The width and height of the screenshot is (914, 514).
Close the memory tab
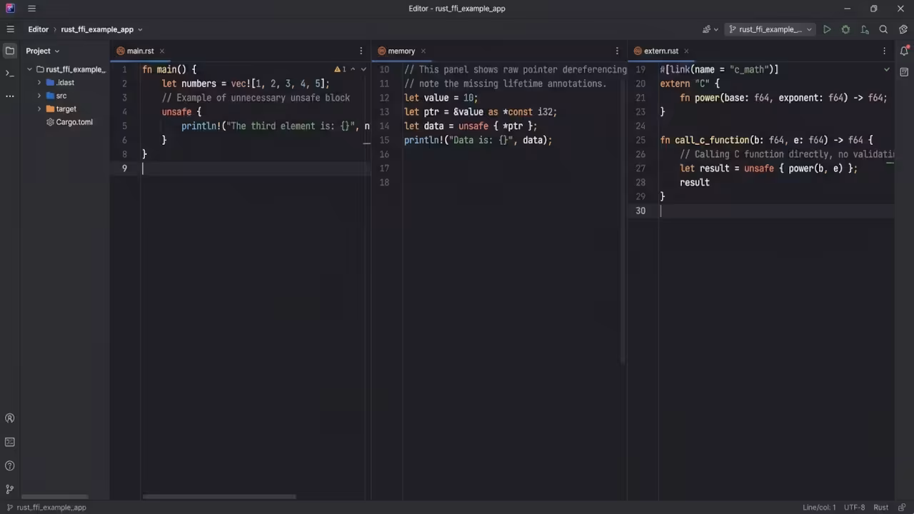(423, 51)
